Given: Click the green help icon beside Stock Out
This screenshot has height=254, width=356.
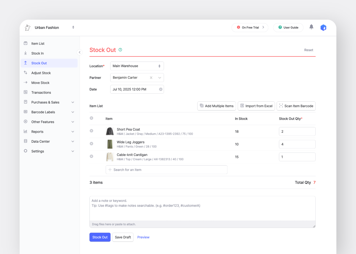Looking at the screenshot, I should point(120,50).
